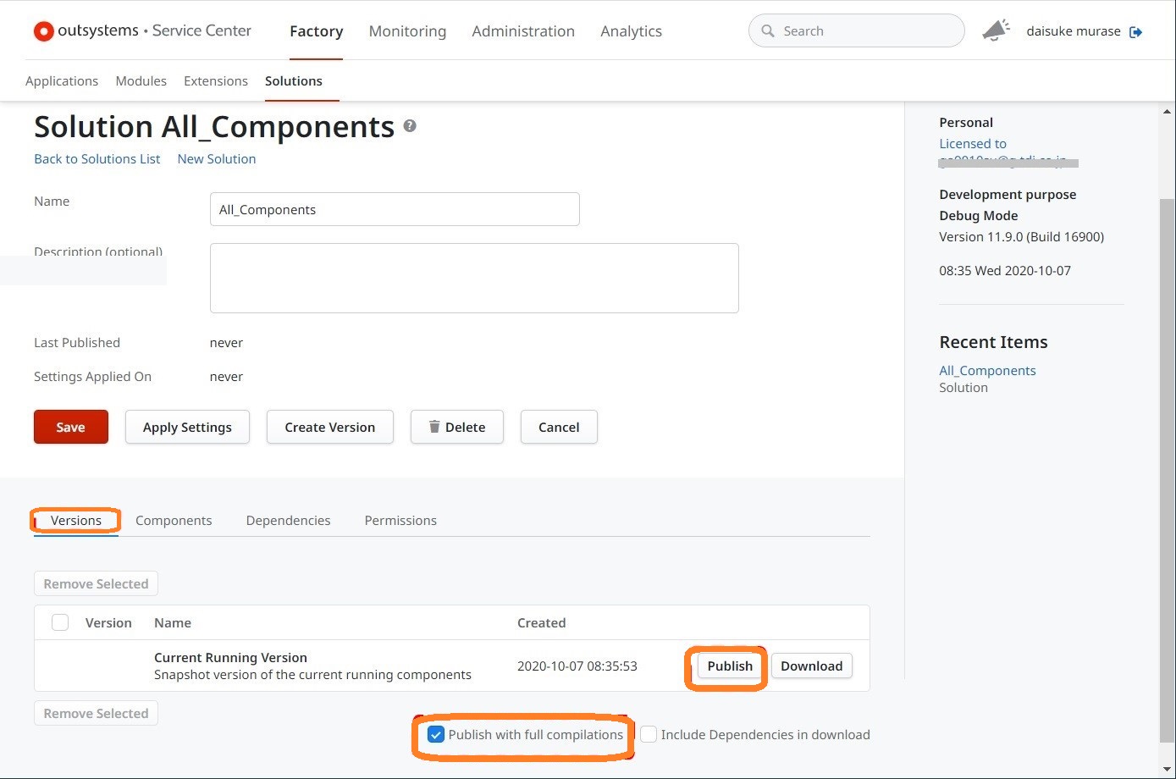1176x779 pixels.
Task: Go to the Extensions submenu
Action: click(216, 81)
